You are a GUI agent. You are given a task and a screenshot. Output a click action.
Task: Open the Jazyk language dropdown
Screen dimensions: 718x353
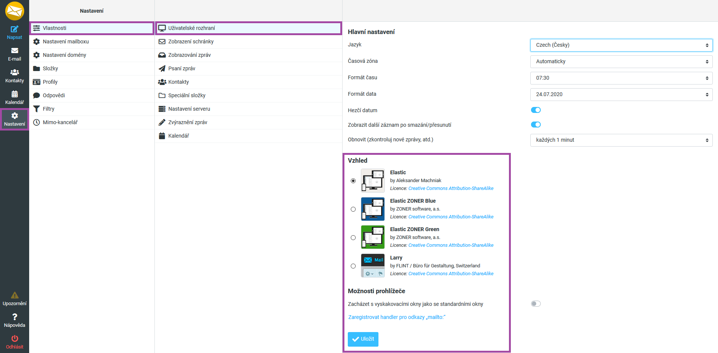(x=621, y=45)
